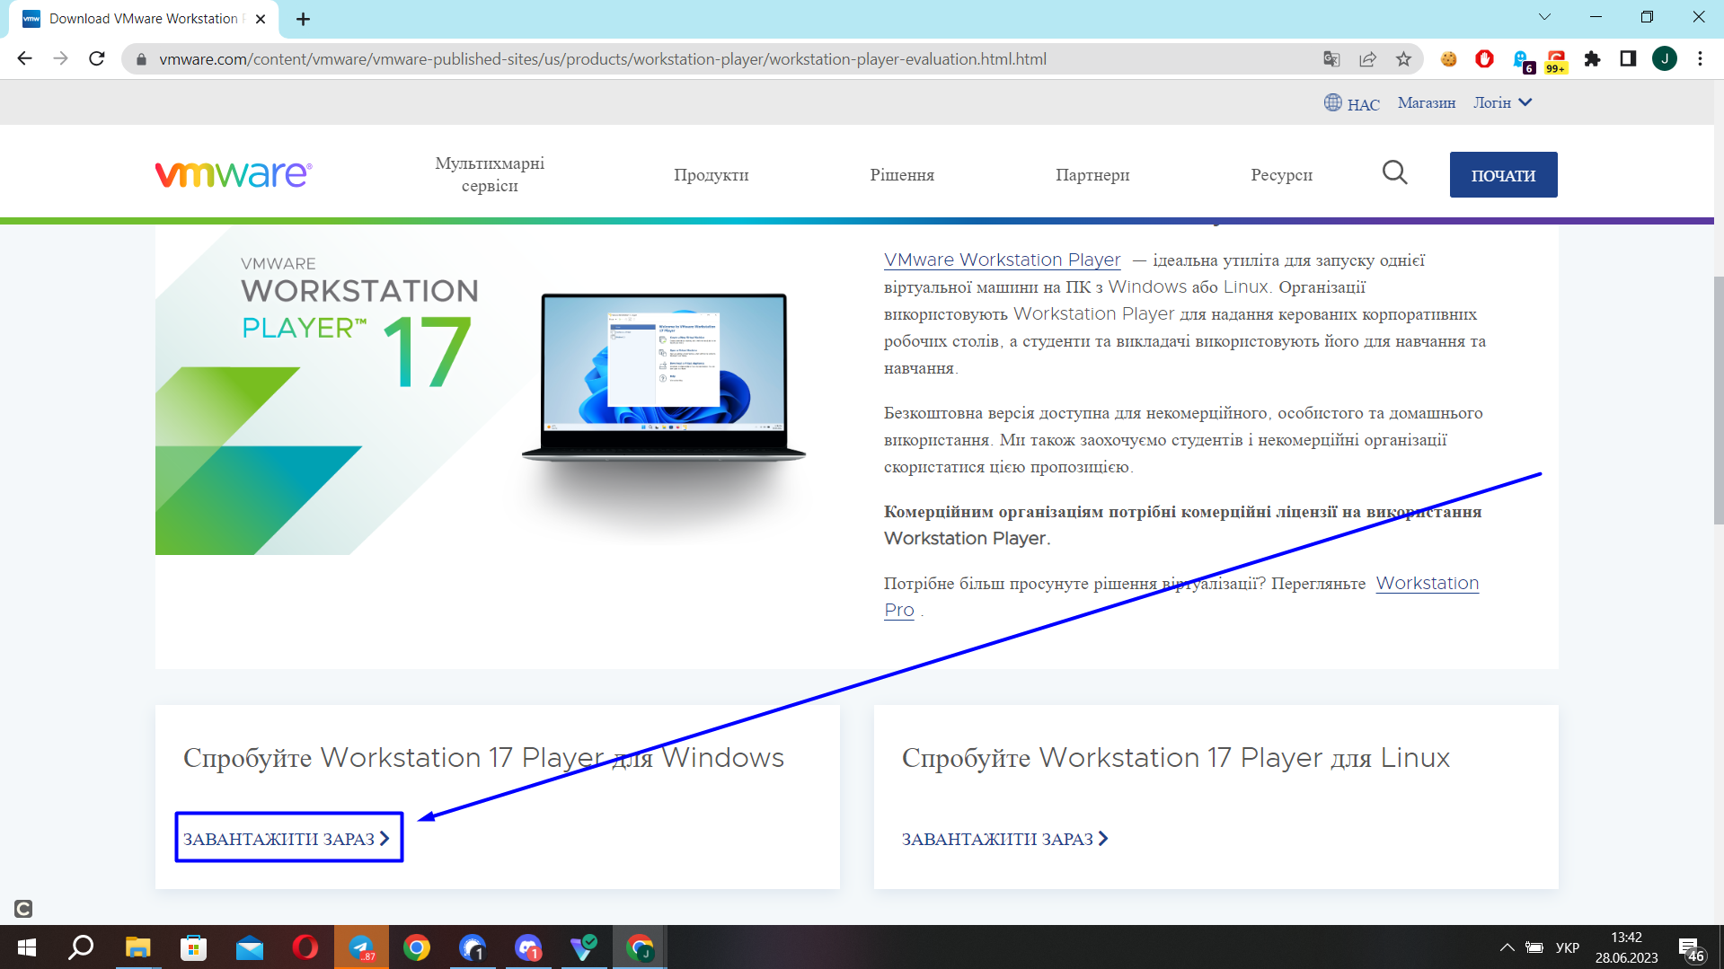The height and width of the screenshot is (969, 1724).
Task: Click the site search magnifier icon
Action: point(1394,172)
